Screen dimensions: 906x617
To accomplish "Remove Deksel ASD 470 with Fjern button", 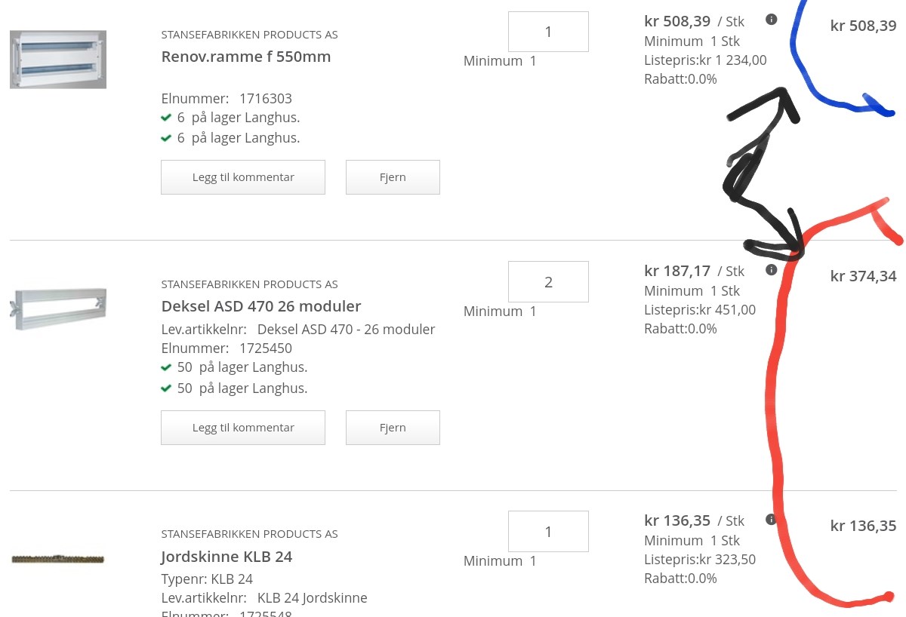I will click(x=393, y=428).
